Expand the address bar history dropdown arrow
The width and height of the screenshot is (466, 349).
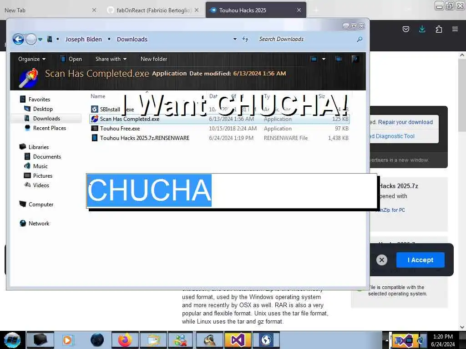235,39
